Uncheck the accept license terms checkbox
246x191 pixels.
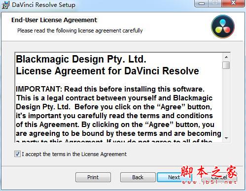pyautogui.click(x=17, y=154)
